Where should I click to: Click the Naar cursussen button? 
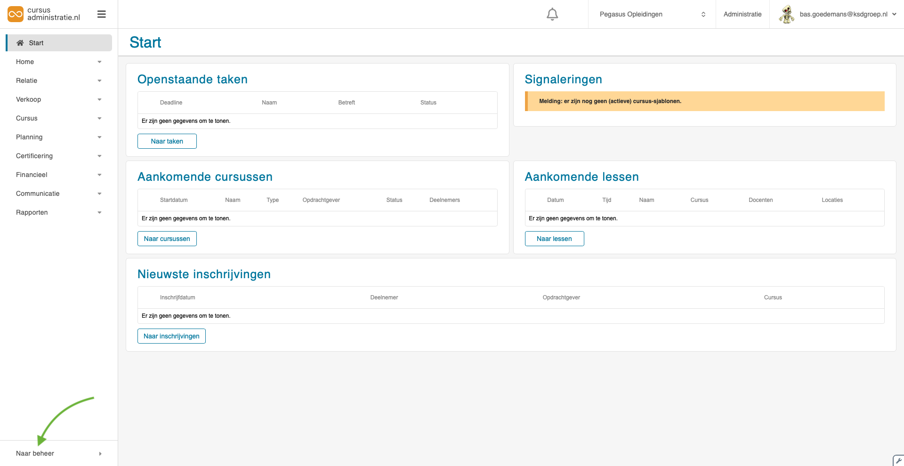[x=167, y=239]
